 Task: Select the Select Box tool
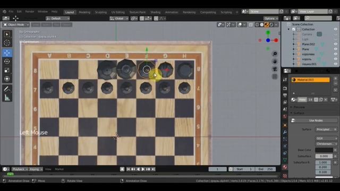tap(7, 34)
